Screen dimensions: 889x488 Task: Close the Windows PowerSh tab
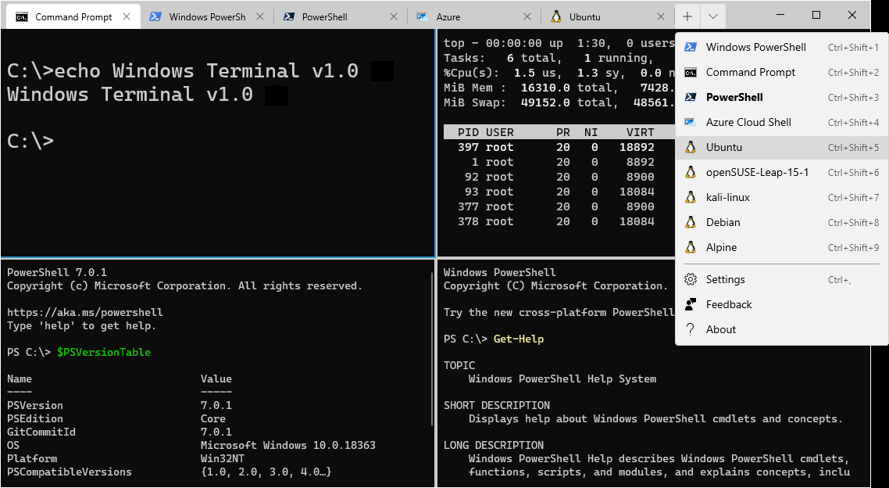tap(261, 15)
